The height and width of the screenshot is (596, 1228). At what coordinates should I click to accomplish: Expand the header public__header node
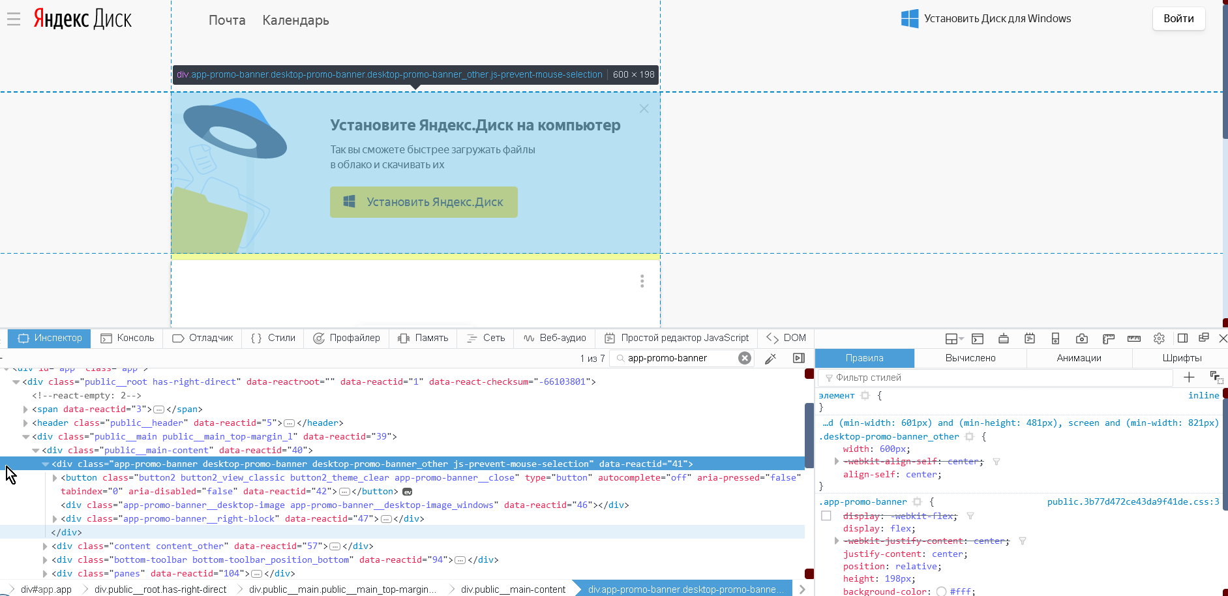point(24,423)
